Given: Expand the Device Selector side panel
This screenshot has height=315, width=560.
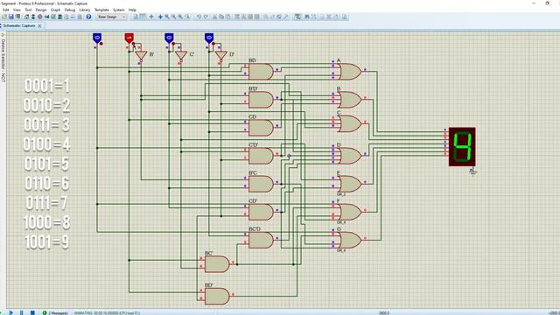Looking at the screenshot, I should (x=3, y=57).
